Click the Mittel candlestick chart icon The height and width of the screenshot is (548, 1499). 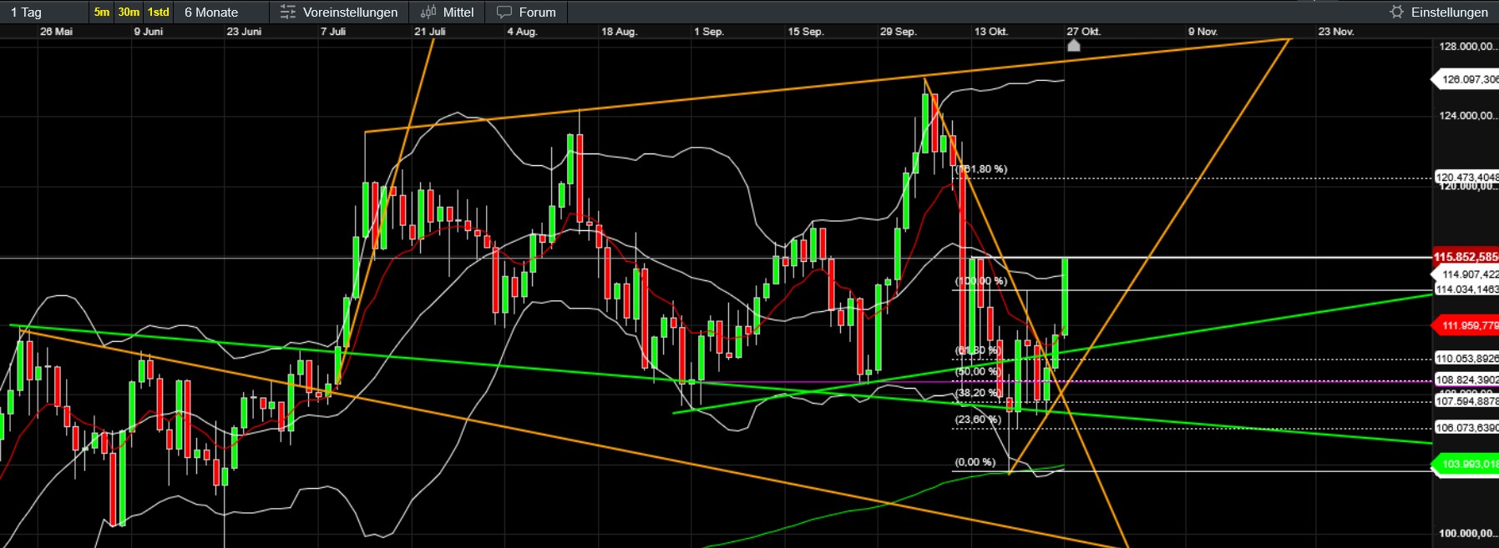point(428,13)
